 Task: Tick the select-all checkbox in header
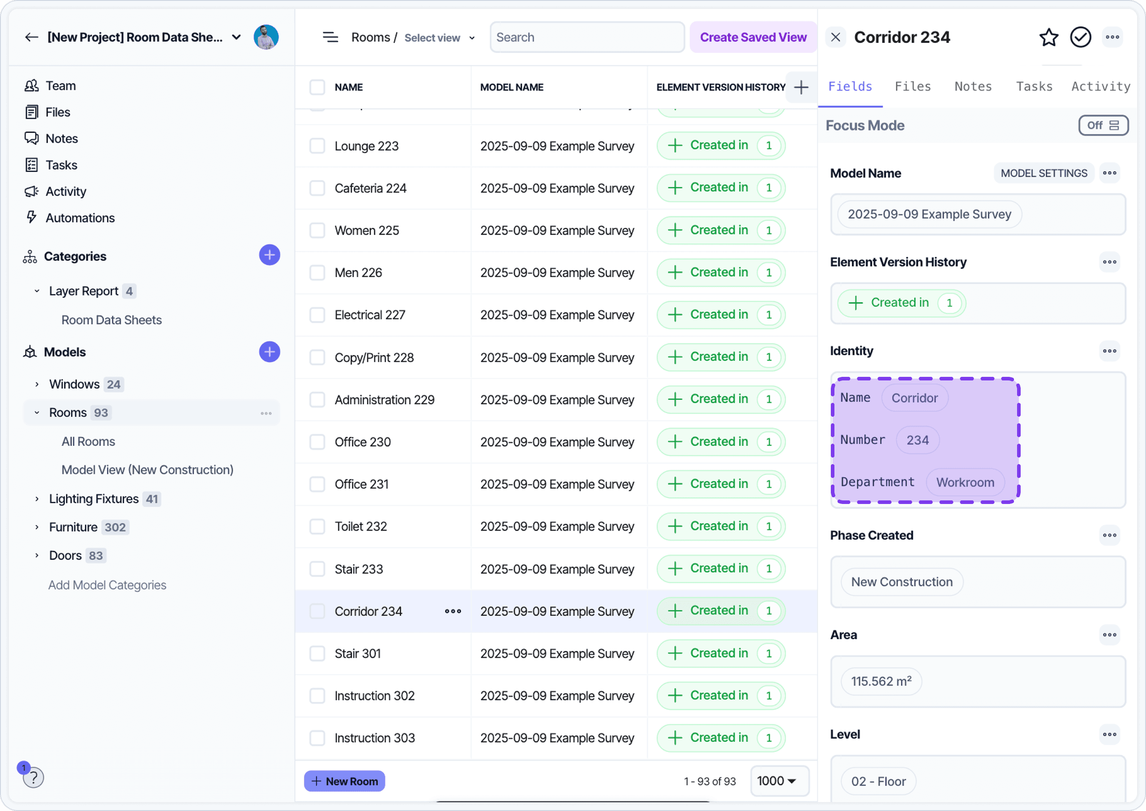[x=317, y=87]
